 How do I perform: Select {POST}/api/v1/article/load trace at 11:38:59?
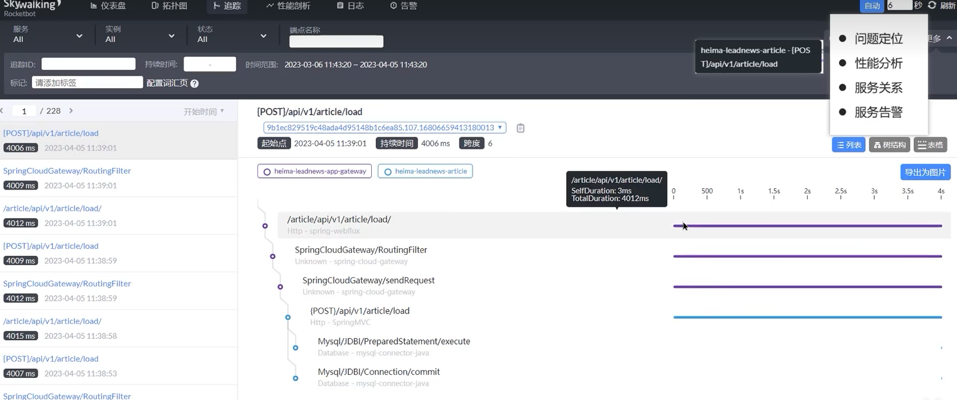click(119, 253)
